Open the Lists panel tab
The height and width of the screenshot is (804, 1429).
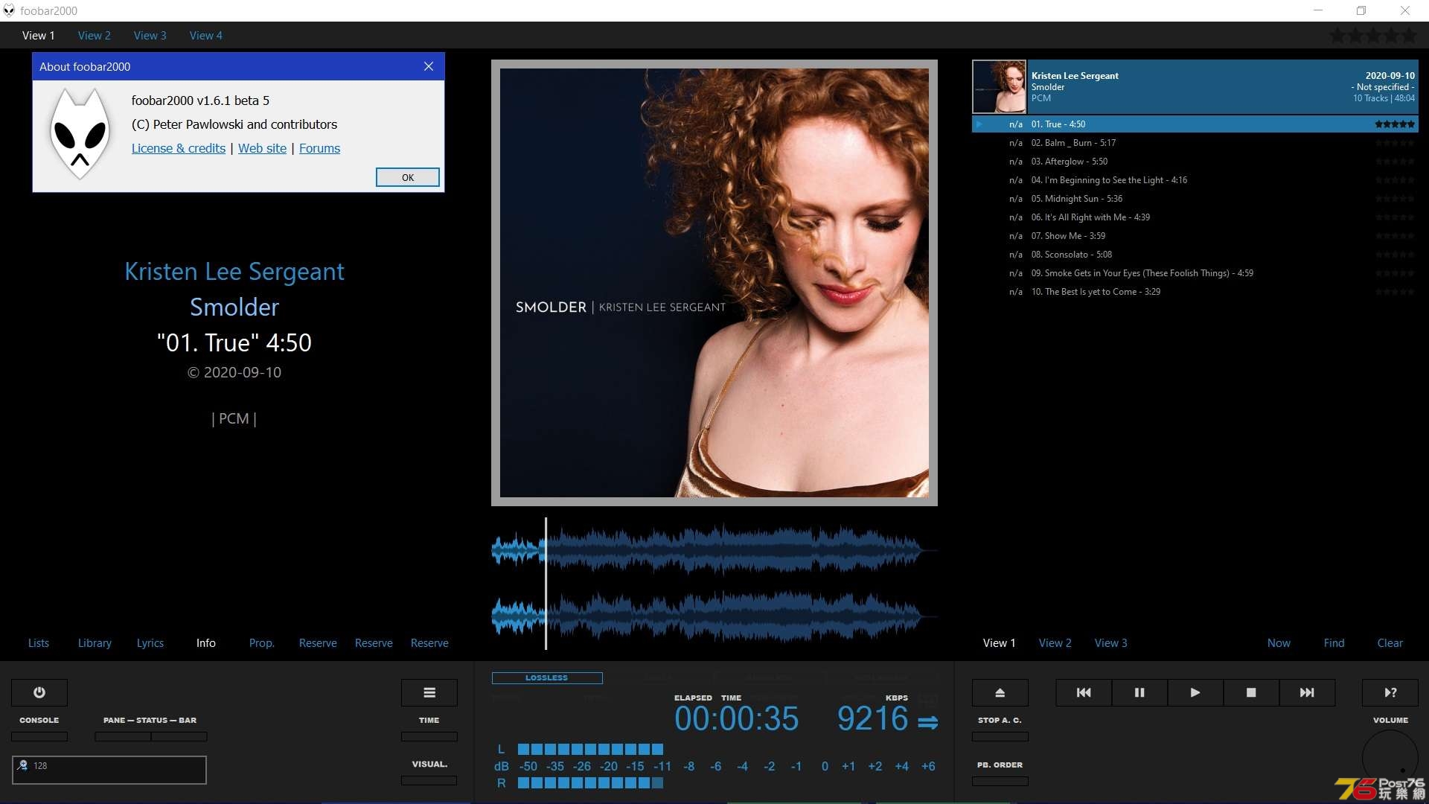tap(39, 642)
